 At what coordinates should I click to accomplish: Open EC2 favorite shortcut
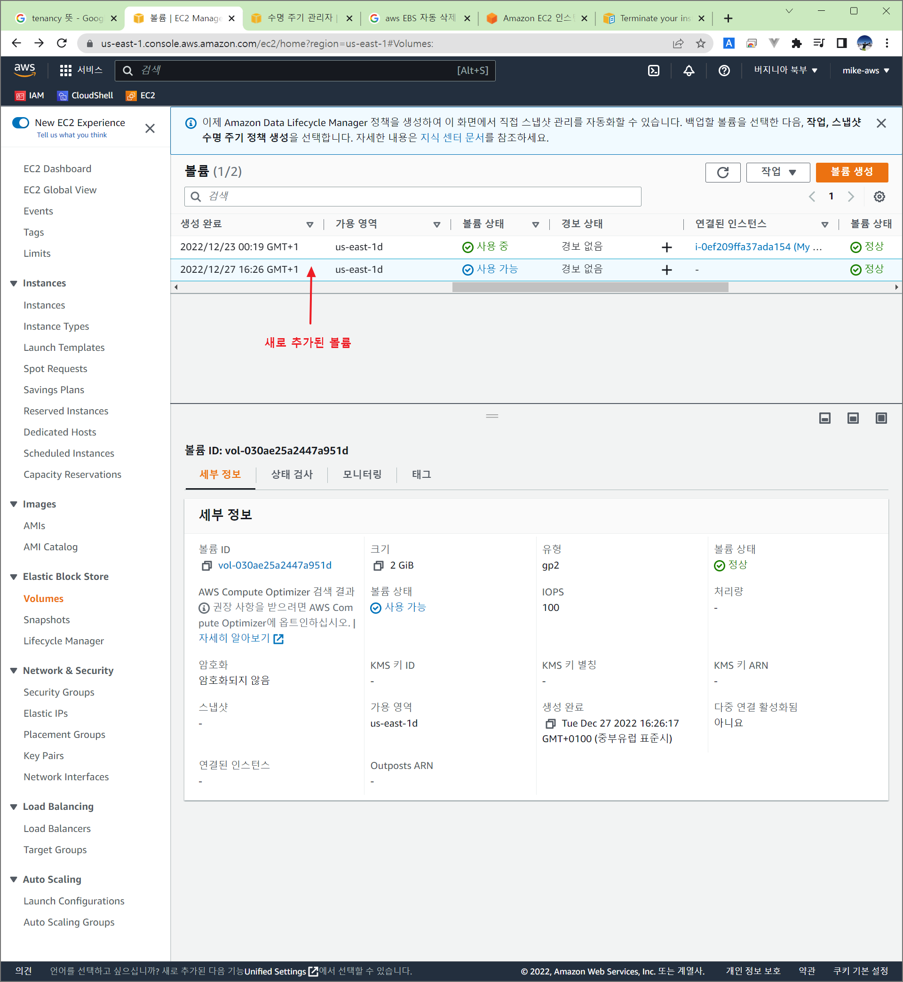pyautogui.click(x=141, y=96)
